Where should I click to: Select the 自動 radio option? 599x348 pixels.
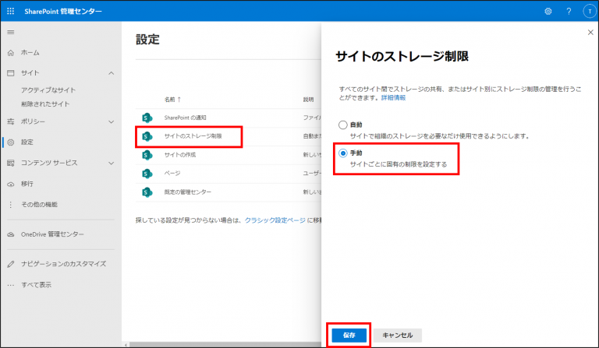coord(342,125)
